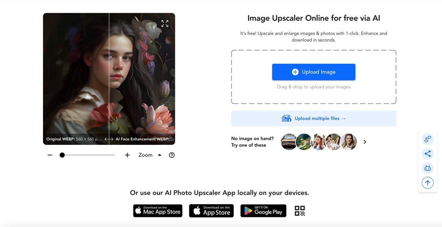Expand the comparison image to fullscreen
Screen dimensions: 442x227
click(x=165, y=23)
